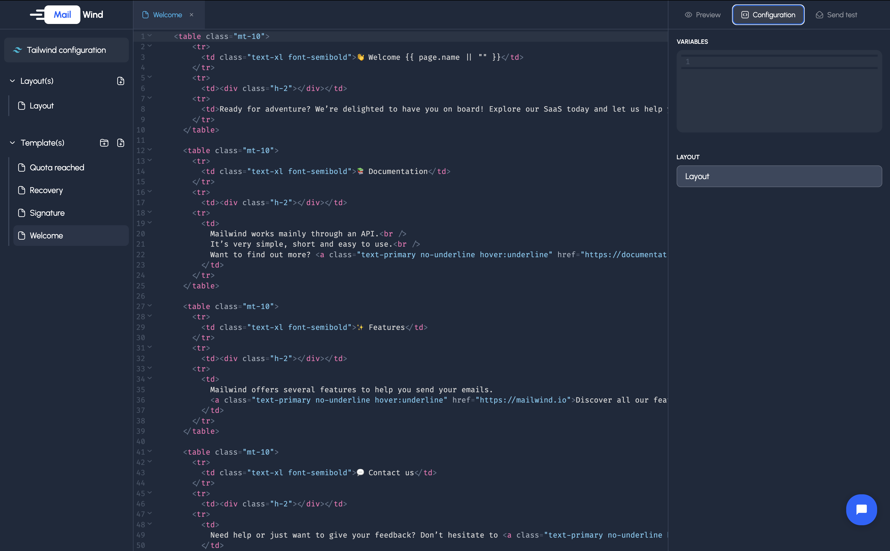
Task: Click the Contact us heading code line
Action: 319,473
